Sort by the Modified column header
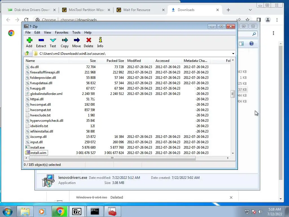 (x=139, y=61)
